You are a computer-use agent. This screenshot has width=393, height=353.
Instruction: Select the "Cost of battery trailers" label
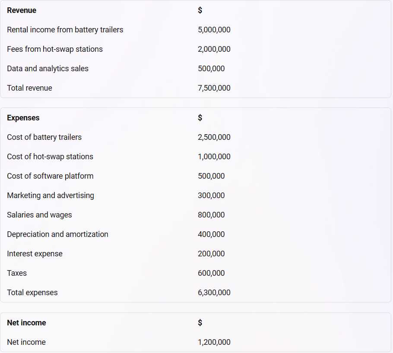tap(44, 137)
